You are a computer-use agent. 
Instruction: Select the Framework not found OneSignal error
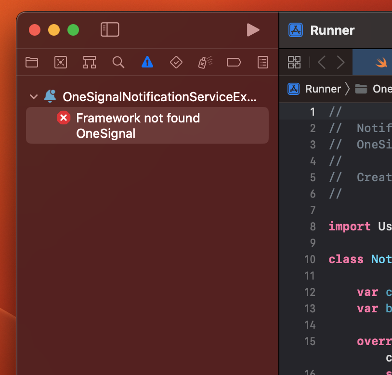coord(138,125)
